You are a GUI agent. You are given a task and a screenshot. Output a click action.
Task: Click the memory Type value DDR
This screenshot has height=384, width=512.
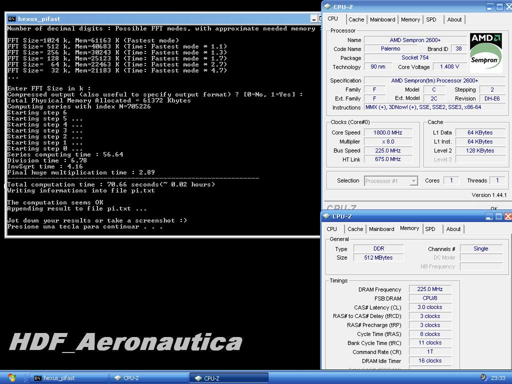pyautogui.click(x=379, y=249)
